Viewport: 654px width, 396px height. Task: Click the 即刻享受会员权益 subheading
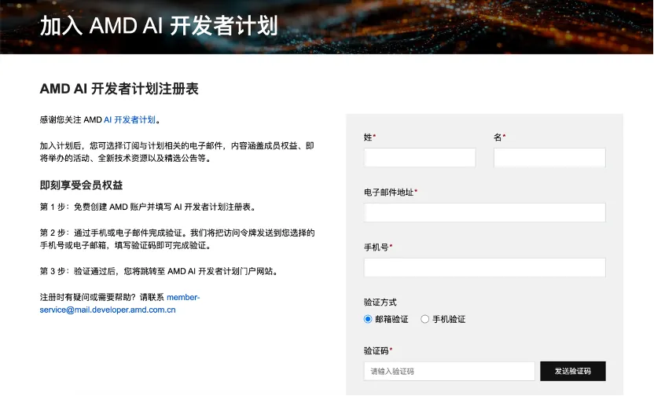coord(81,185)
